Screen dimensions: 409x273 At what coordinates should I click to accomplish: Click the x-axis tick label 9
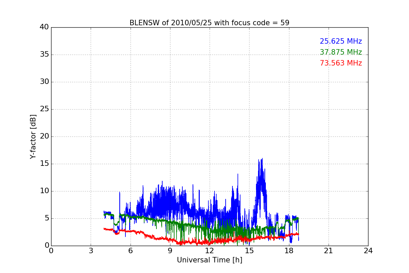coord(170,250)
